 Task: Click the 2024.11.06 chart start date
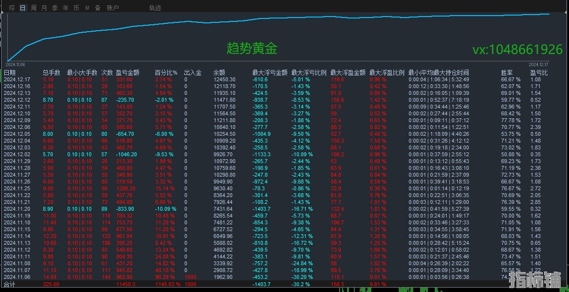pos(16,65)
